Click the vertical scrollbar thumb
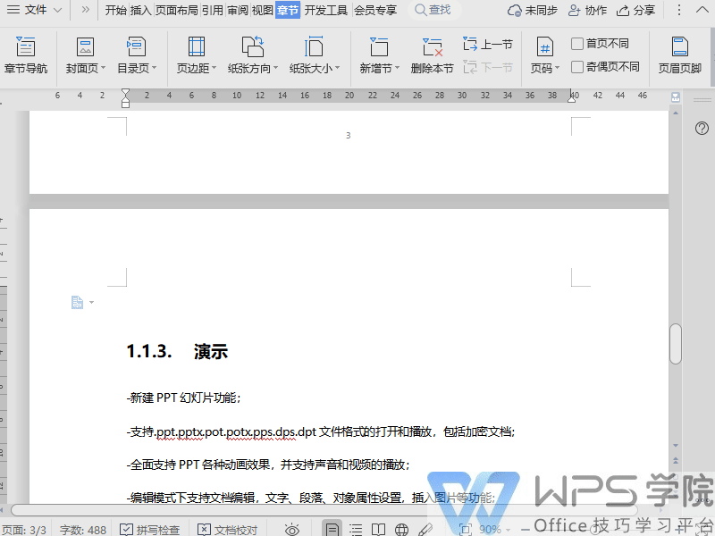Viewport: 715px width, 536px height. coord(676,344)
